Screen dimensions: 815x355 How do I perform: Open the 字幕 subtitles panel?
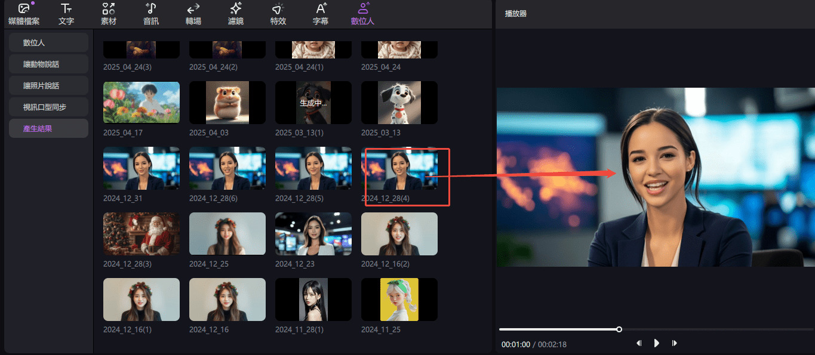tap(321, 14)
